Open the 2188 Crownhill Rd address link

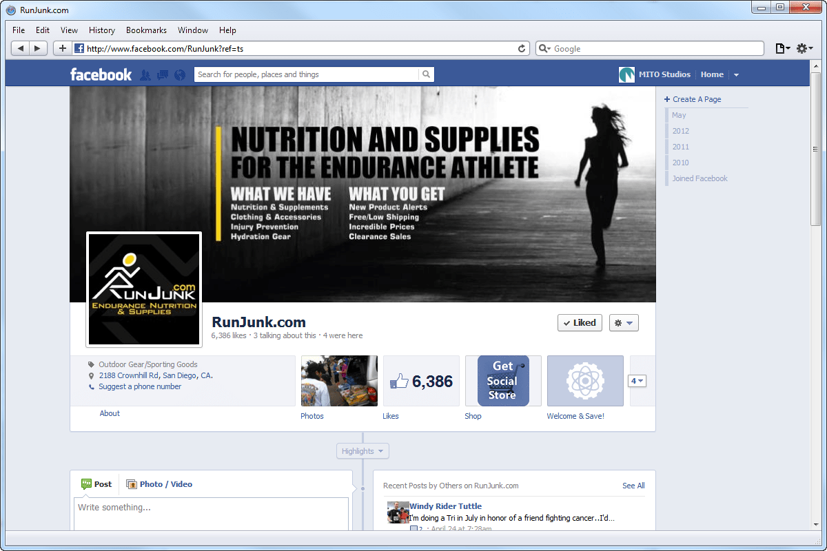point(156,375)
